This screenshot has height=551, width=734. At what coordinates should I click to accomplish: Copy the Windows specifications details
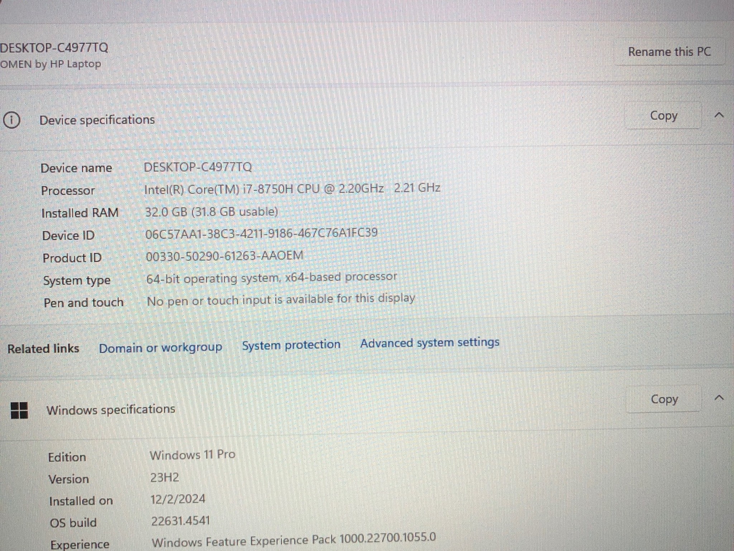[x=664, y=399]
